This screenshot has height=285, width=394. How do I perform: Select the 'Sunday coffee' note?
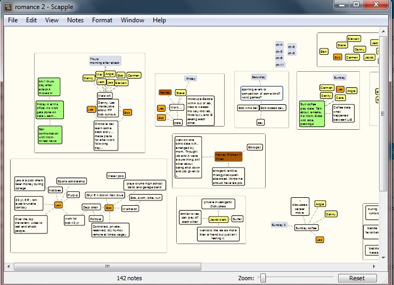pyautogui.click(x=306, y=228)
